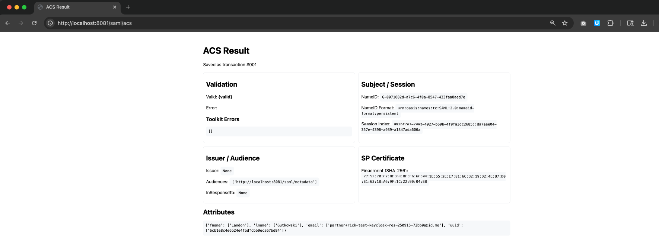
Task: Go back to the previous page
Action: (7, 23)
